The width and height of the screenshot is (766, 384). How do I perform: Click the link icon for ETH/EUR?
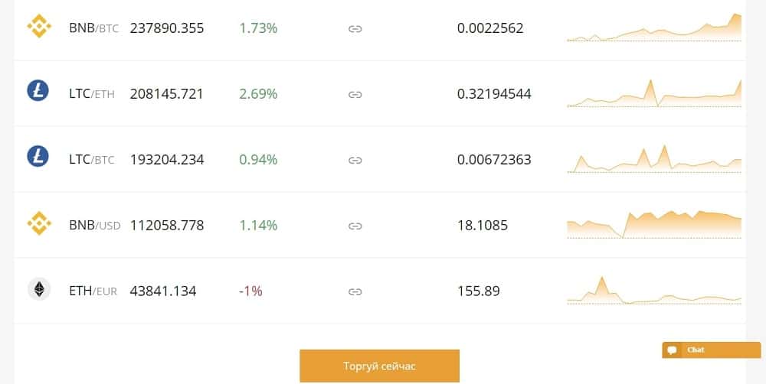coord(355,292)
